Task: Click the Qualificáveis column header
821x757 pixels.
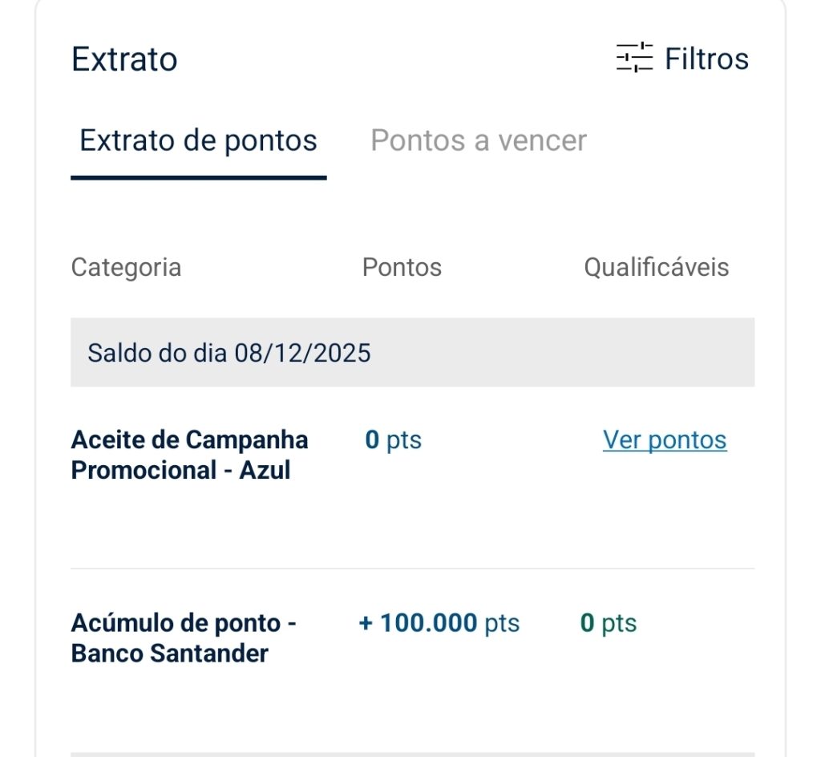Action: pos(656,267)
